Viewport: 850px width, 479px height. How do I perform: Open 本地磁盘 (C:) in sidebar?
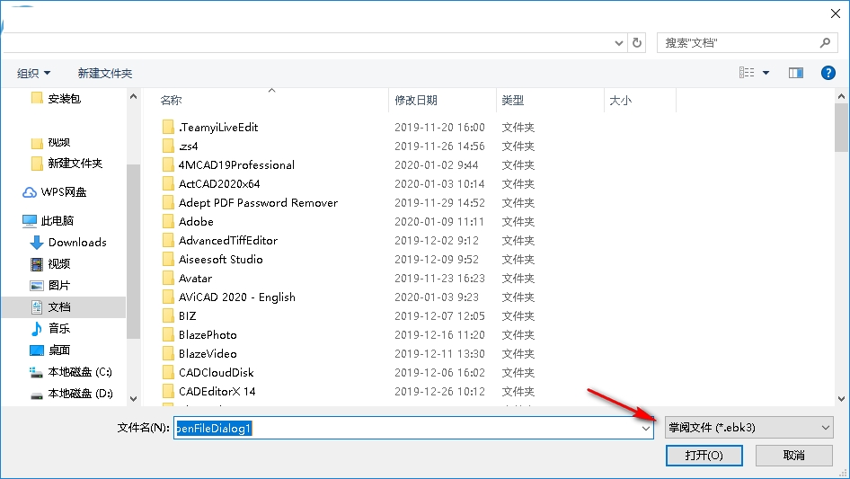pos(80,371)
